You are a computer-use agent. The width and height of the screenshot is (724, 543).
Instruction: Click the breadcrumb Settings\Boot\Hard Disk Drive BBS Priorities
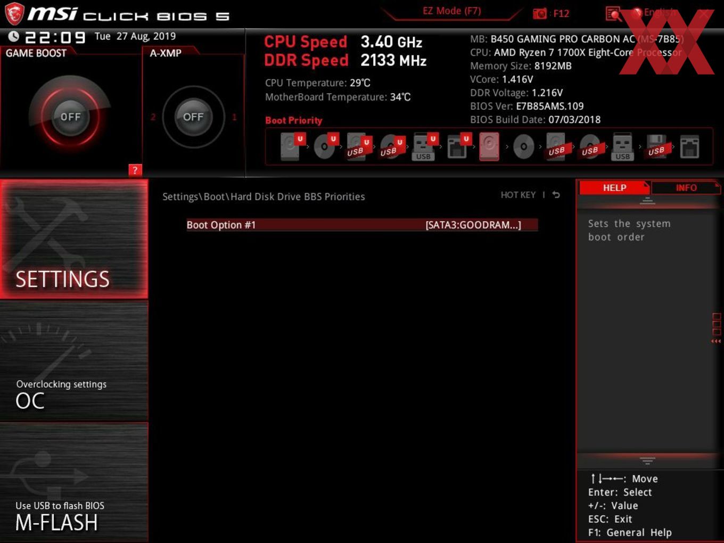coord(264,196)
